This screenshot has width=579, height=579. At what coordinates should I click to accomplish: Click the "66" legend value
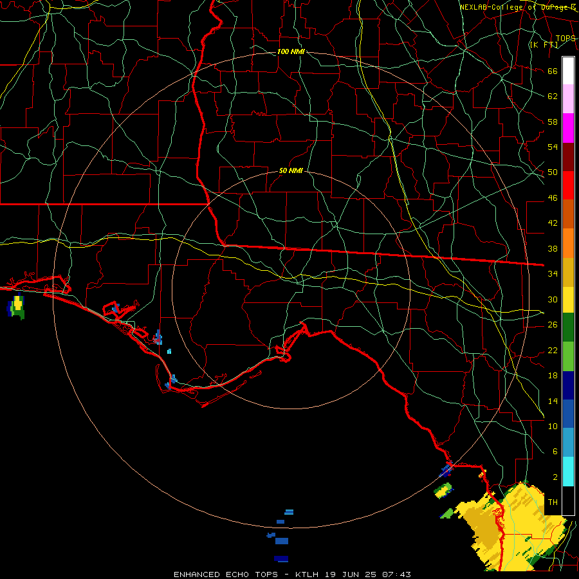pyautogui.click(x=553, y=71)
